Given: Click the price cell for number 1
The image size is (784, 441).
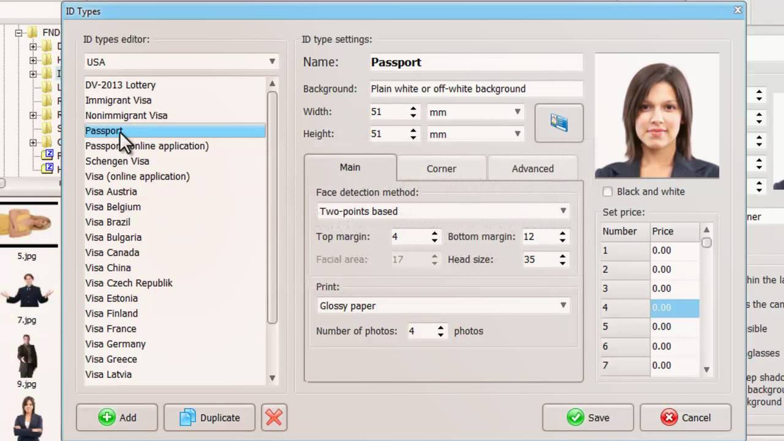Looking at the screenshot, I should 674,251.
